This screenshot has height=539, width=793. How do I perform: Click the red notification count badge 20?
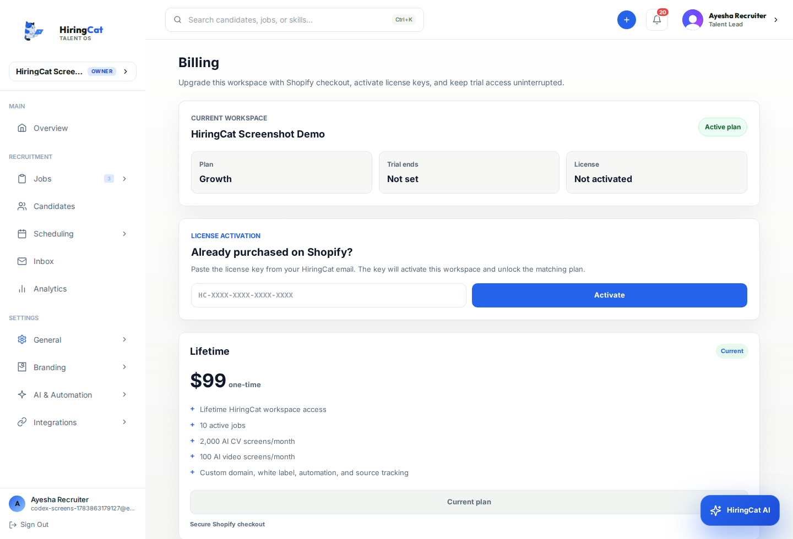(x=662, y=12)
